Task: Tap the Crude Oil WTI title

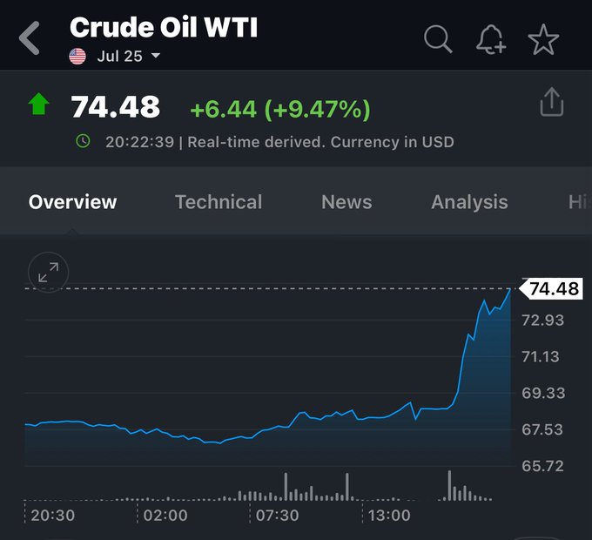Action: [x=164, y=27]
